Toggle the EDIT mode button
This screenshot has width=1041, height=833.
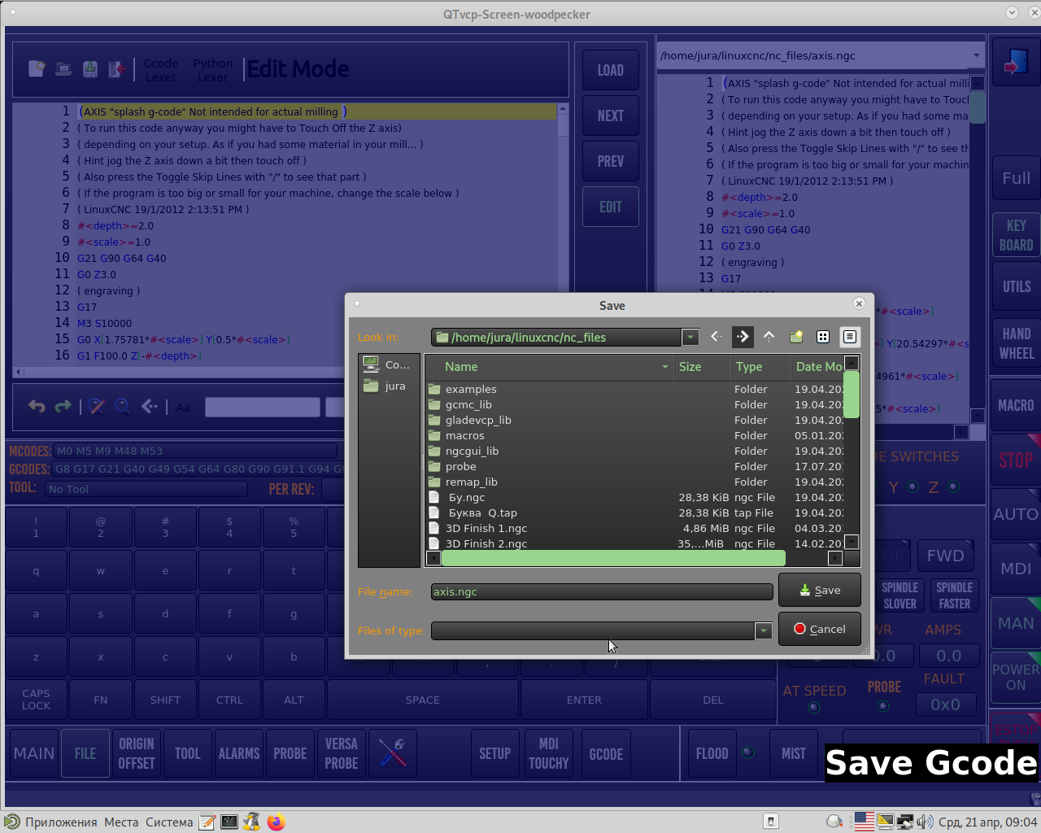coord(611,207)
